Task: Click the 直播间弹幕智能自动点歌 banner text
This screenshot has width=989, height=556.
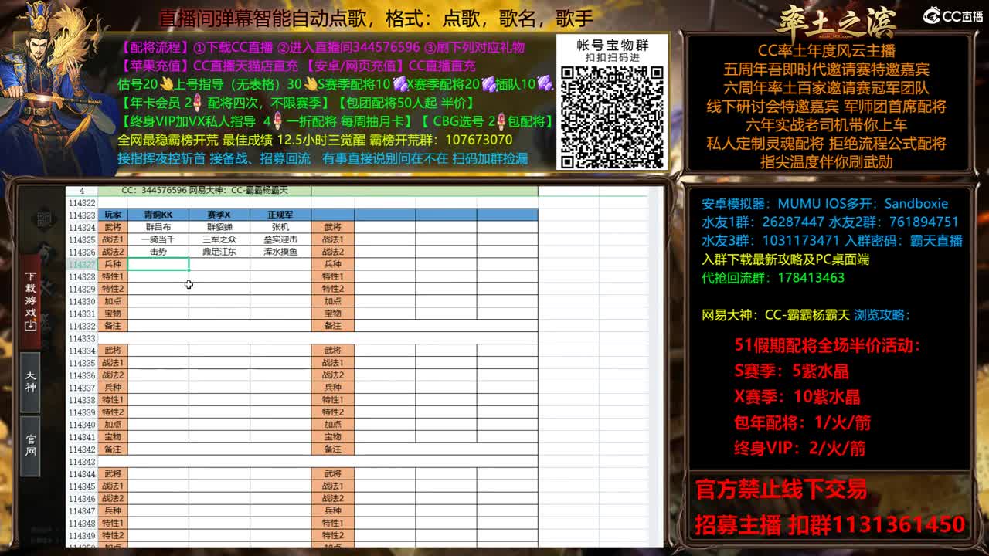Action: (x=376, y=18)
